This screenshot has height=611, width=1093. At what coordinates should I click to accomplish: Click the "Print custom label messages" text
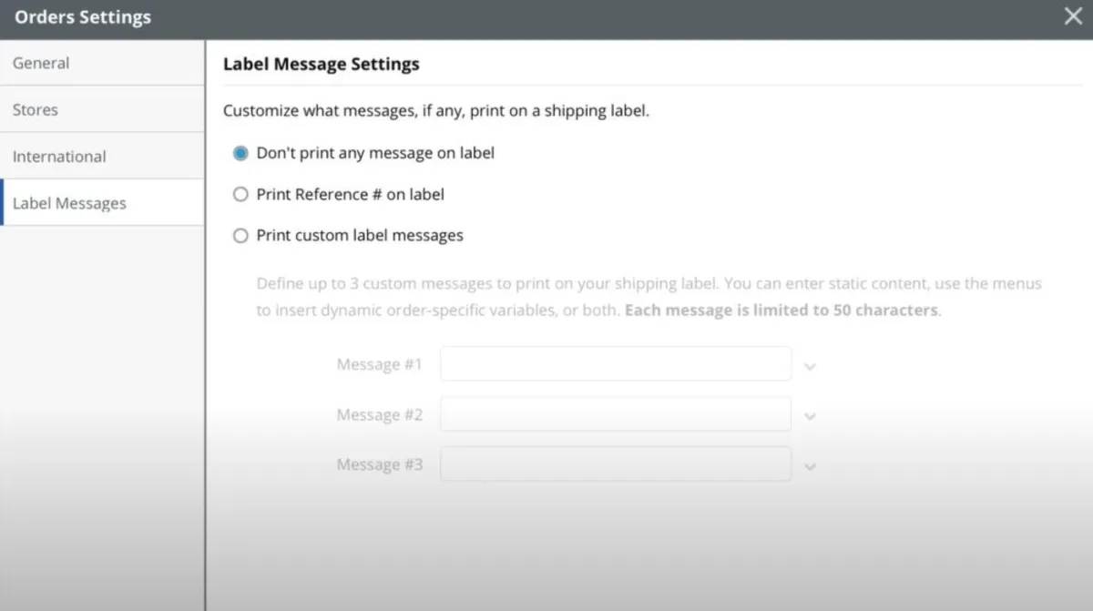pos(360,235)
